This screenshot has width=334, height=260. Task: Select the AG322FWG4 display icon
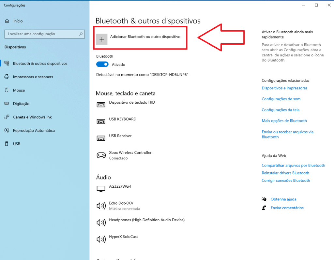coord(101,189)
